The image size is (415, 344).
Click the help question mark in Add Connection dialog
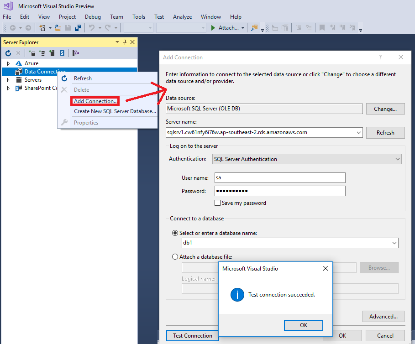pos(380,57)
